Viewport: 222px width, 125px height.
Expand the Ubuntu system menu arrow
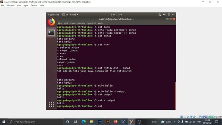tap(173, 15)
